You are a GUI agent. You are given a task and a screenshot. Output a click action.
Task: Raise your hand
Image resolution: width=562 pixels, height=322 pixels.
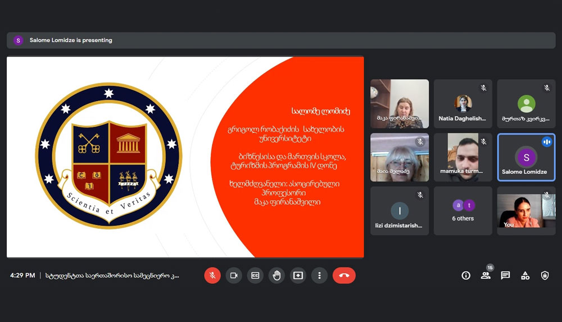click(277, 275)
